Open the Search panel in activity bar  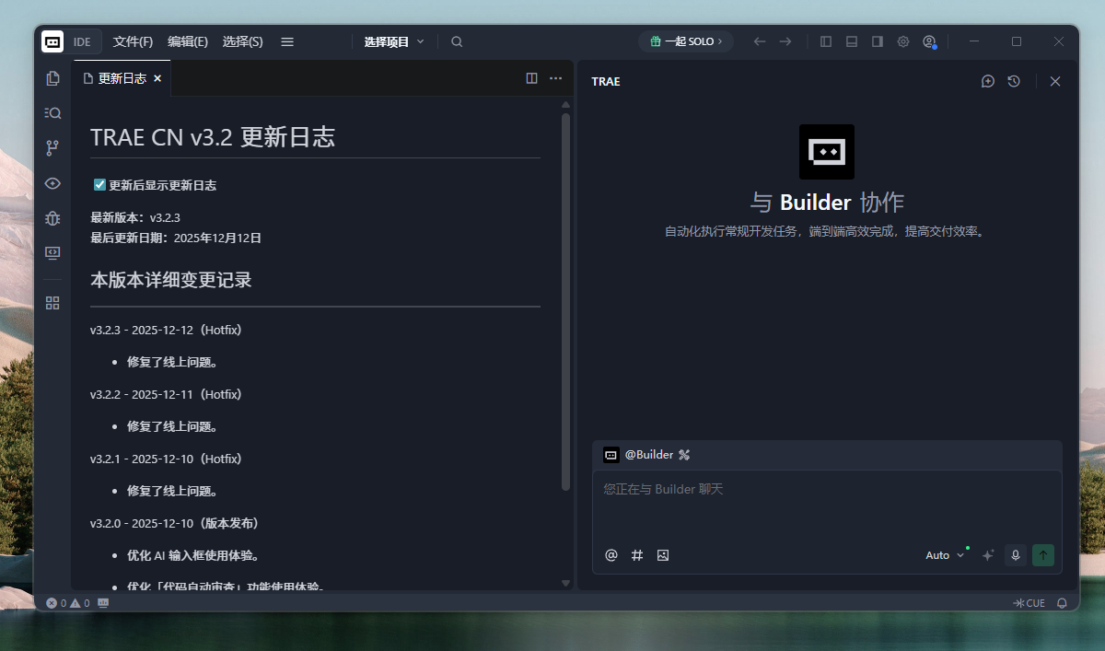(52, 113)
